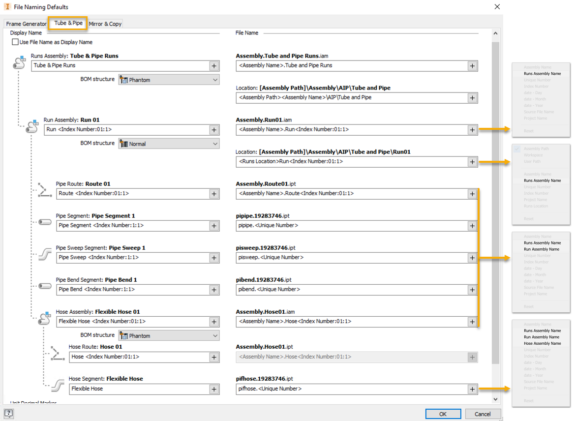Click plus button beside Runs Location field
This screenshot has height=421, width=575.
(472, 162)
